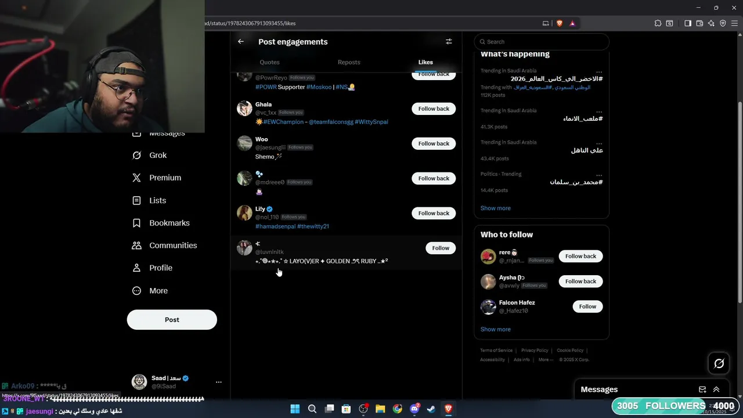Screen dimensions: 743x418
Task: Compose new message in Messages drawer
Action: coord(702,390)
